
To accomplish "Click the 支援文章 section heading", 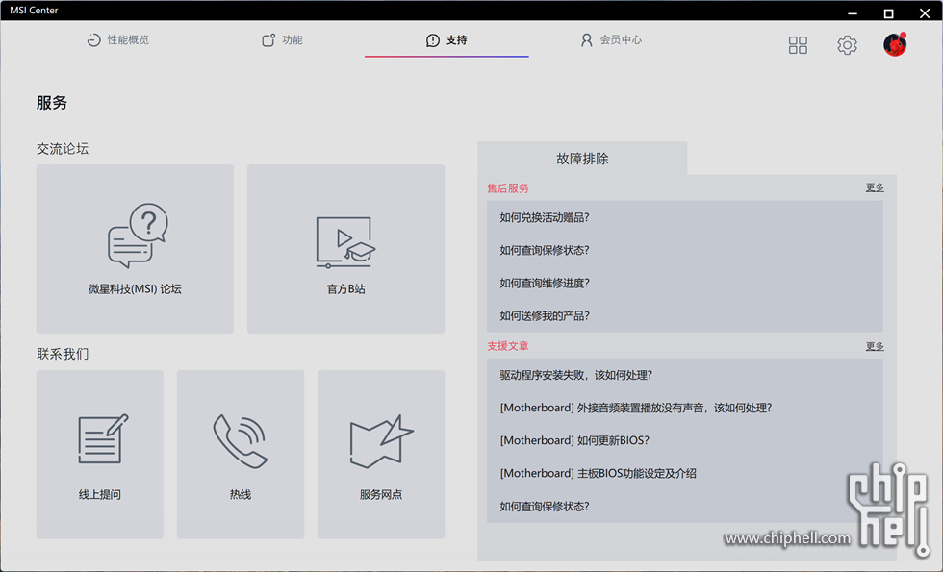I will tap(508, 346).
